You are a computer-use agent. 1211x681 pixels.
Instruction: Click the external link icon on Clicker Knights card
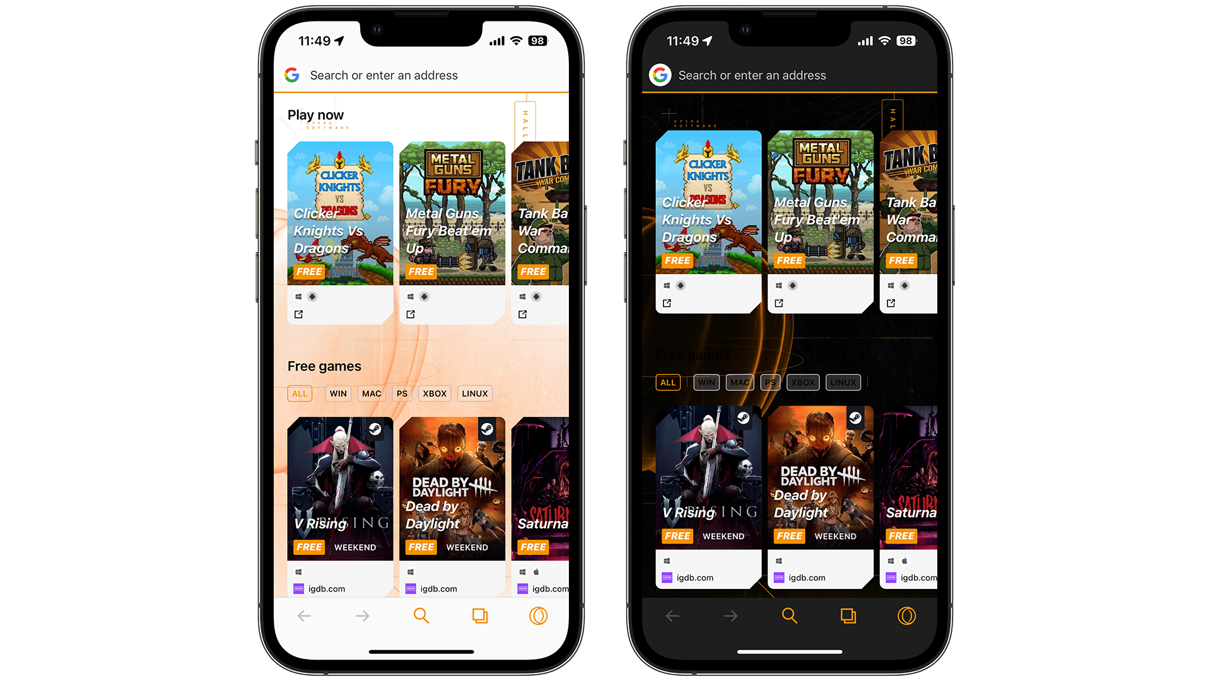coord(298,314)
